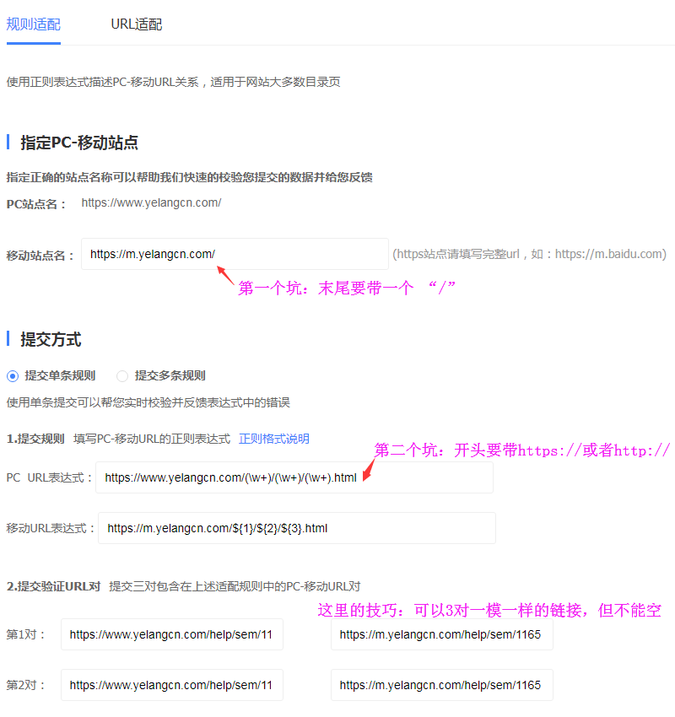Focus the PC URL表达式 input box
The image size is (675, 717).
(294, 477)
